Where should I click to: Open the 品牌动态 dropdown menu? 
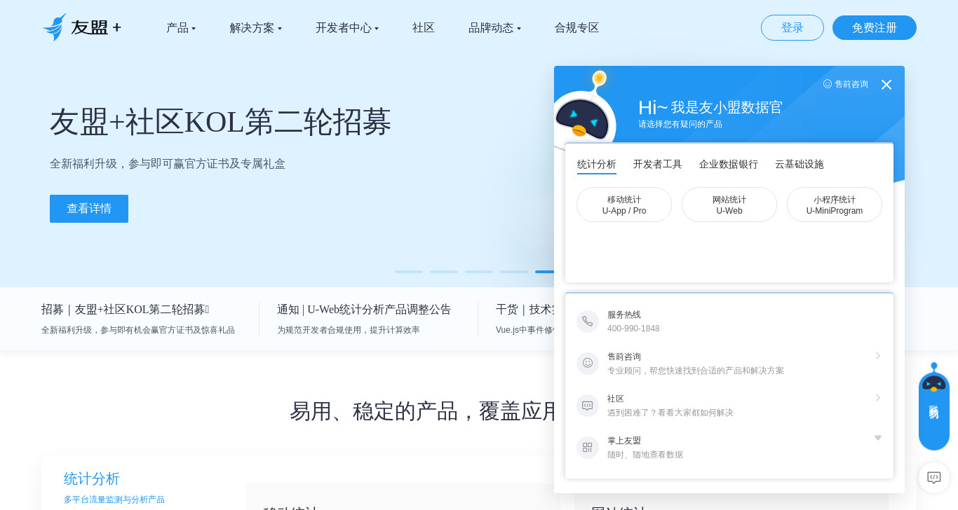(x=494, y=28)
